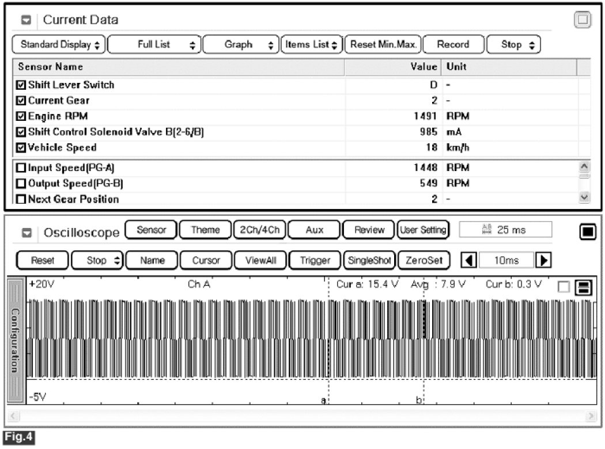605x449 pixels.
Task: Increase time base with right arrow
Action: (x=542, y=260)
